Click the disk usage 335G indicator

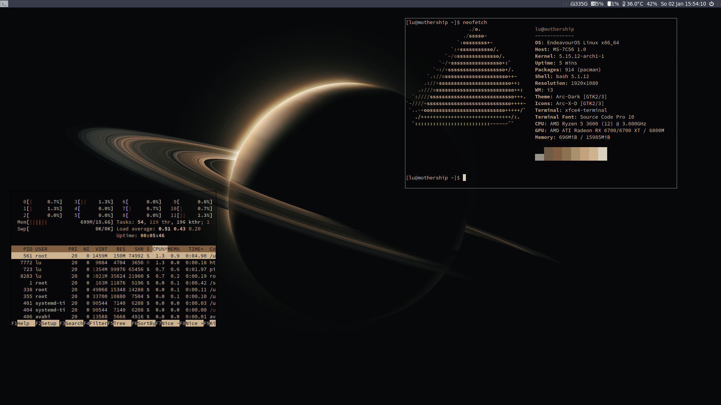coord(579,4)
